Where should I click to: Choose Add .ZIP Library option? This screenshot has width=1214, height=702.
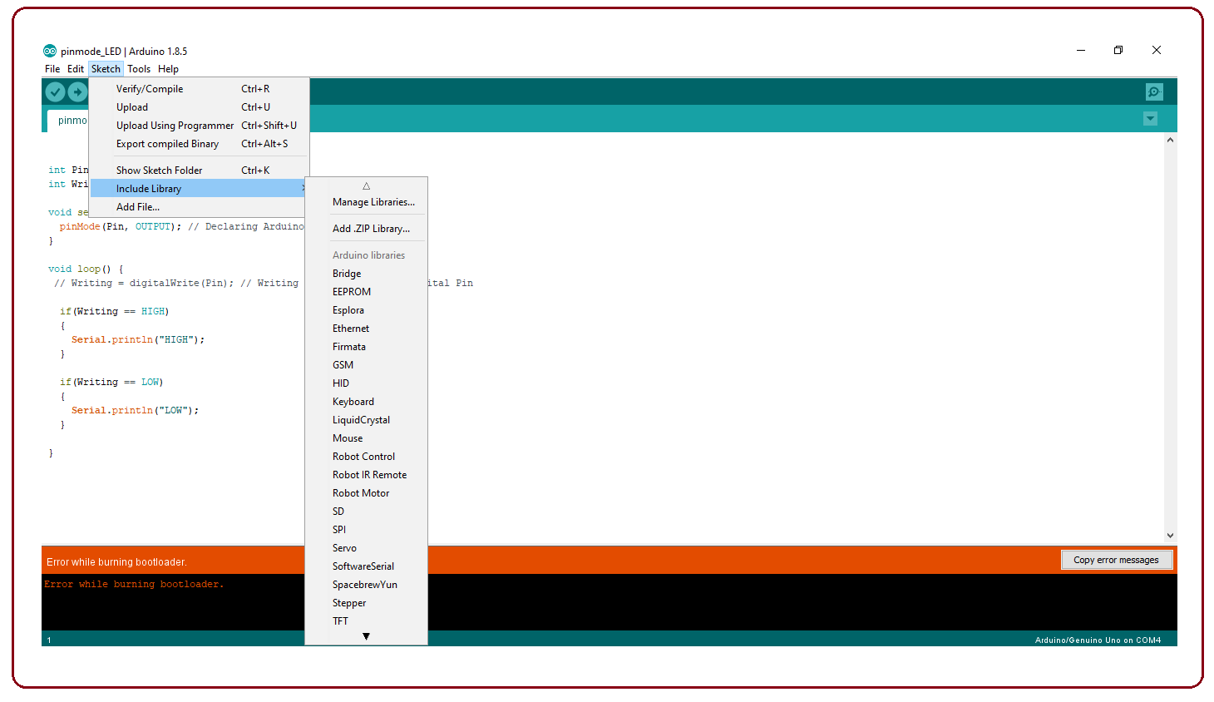click(x=371, y=228)
